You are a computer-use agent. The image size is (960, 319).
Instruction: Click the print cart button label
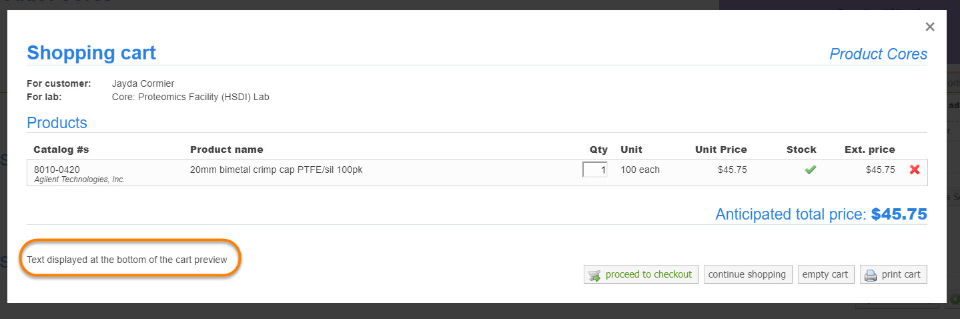pyautogui.click(x=901, y=274)
